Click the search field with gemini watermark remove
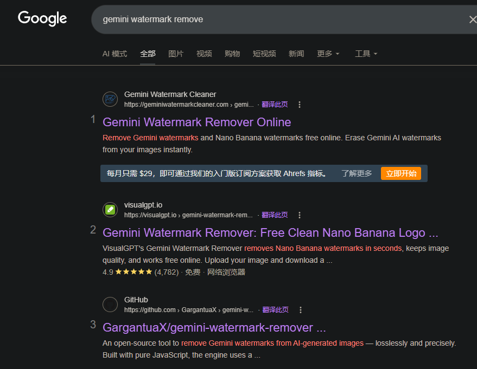The image size is (477, 369). [284, 20]
